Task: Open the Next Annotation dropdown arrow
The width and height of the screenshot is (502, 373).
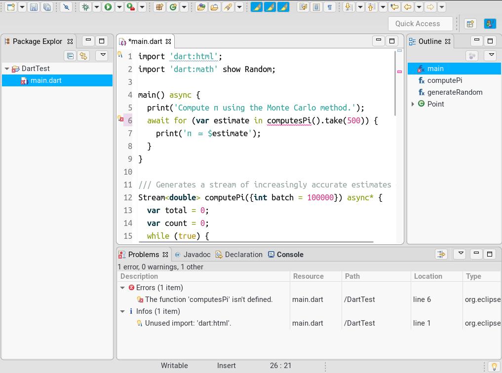Action: click(360, 7)
